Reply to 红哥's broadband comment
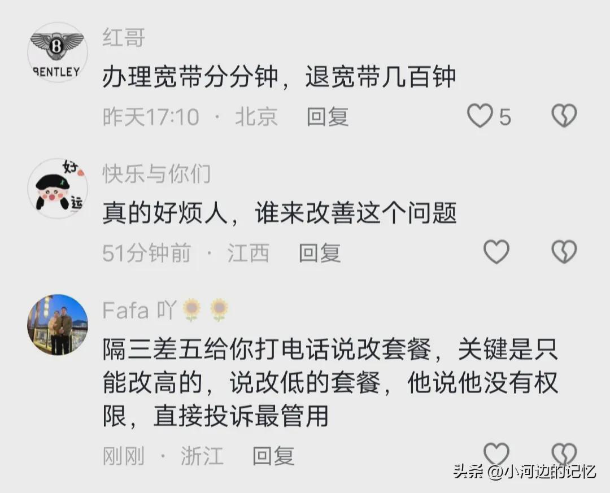 pyautogui.click(x=328, y=116)
